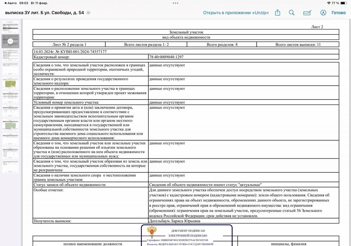Tap Готово to close the document
351x246 pixels.
339,13
